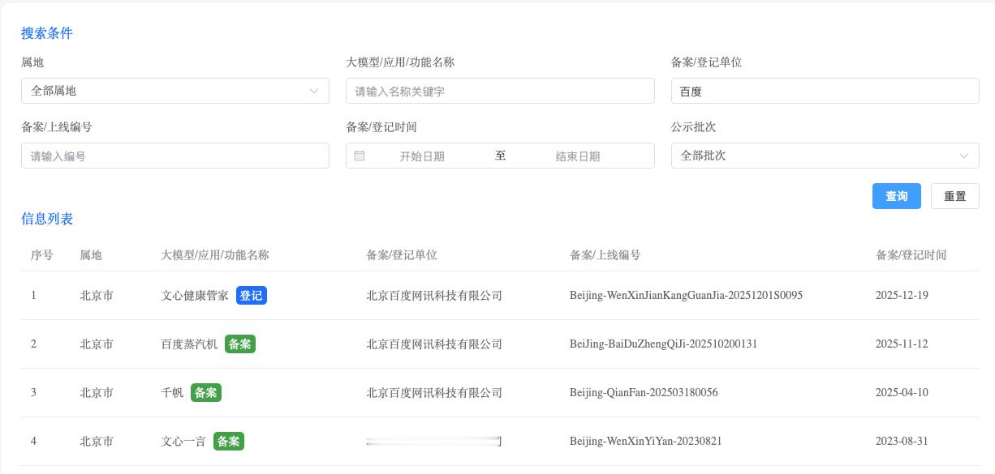Click the blue 登记 tag beside 文心健康管家
This screenshot has height=474, width=995.
click(x=252, y=296)
